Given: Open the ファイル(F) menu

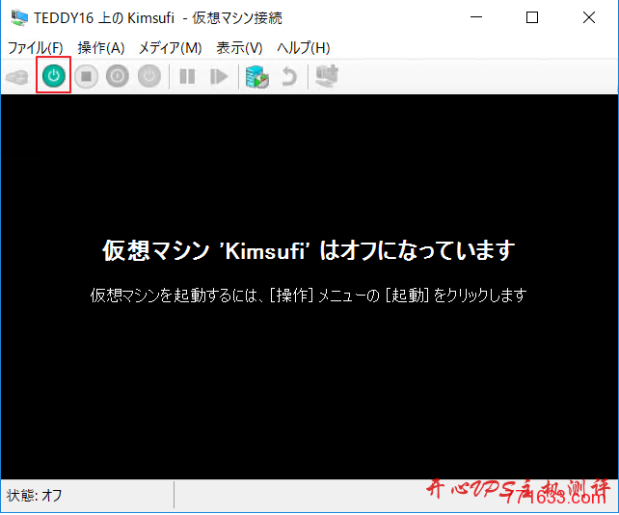Looking at the screenshot, I should pos(35,48).
